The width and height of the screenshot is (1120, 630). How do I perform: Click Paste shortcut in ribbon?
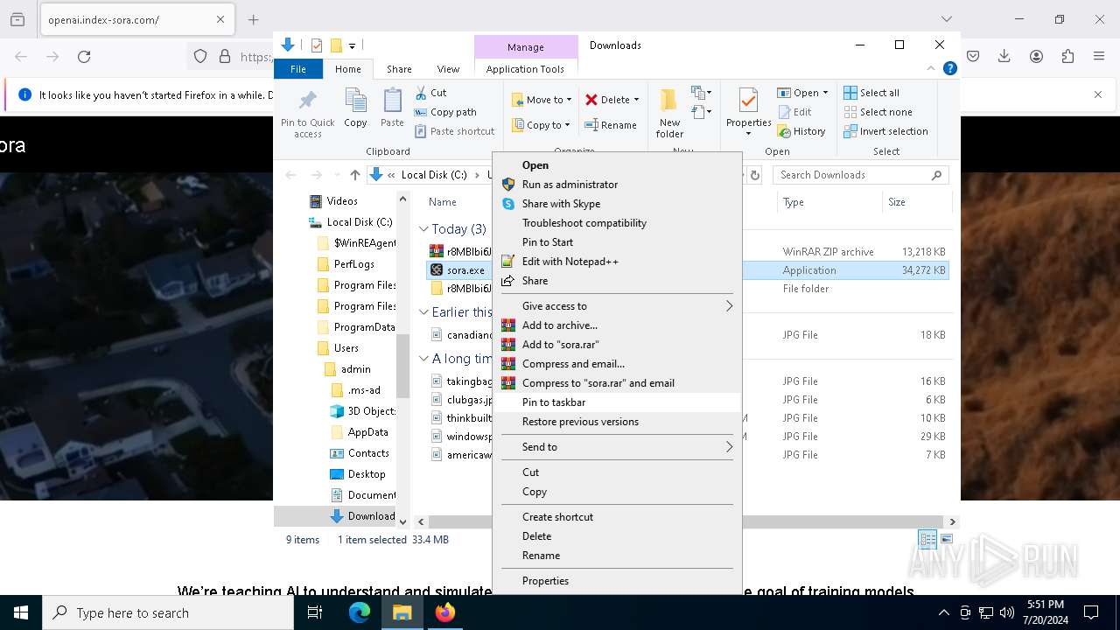click(454, 131)
